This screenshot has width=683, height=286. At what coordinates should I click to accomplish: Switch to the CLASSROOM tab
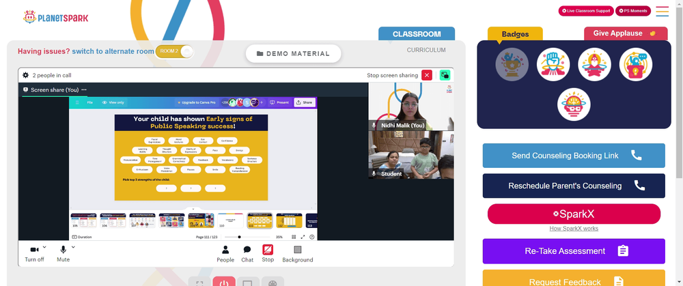pos(417,34)
